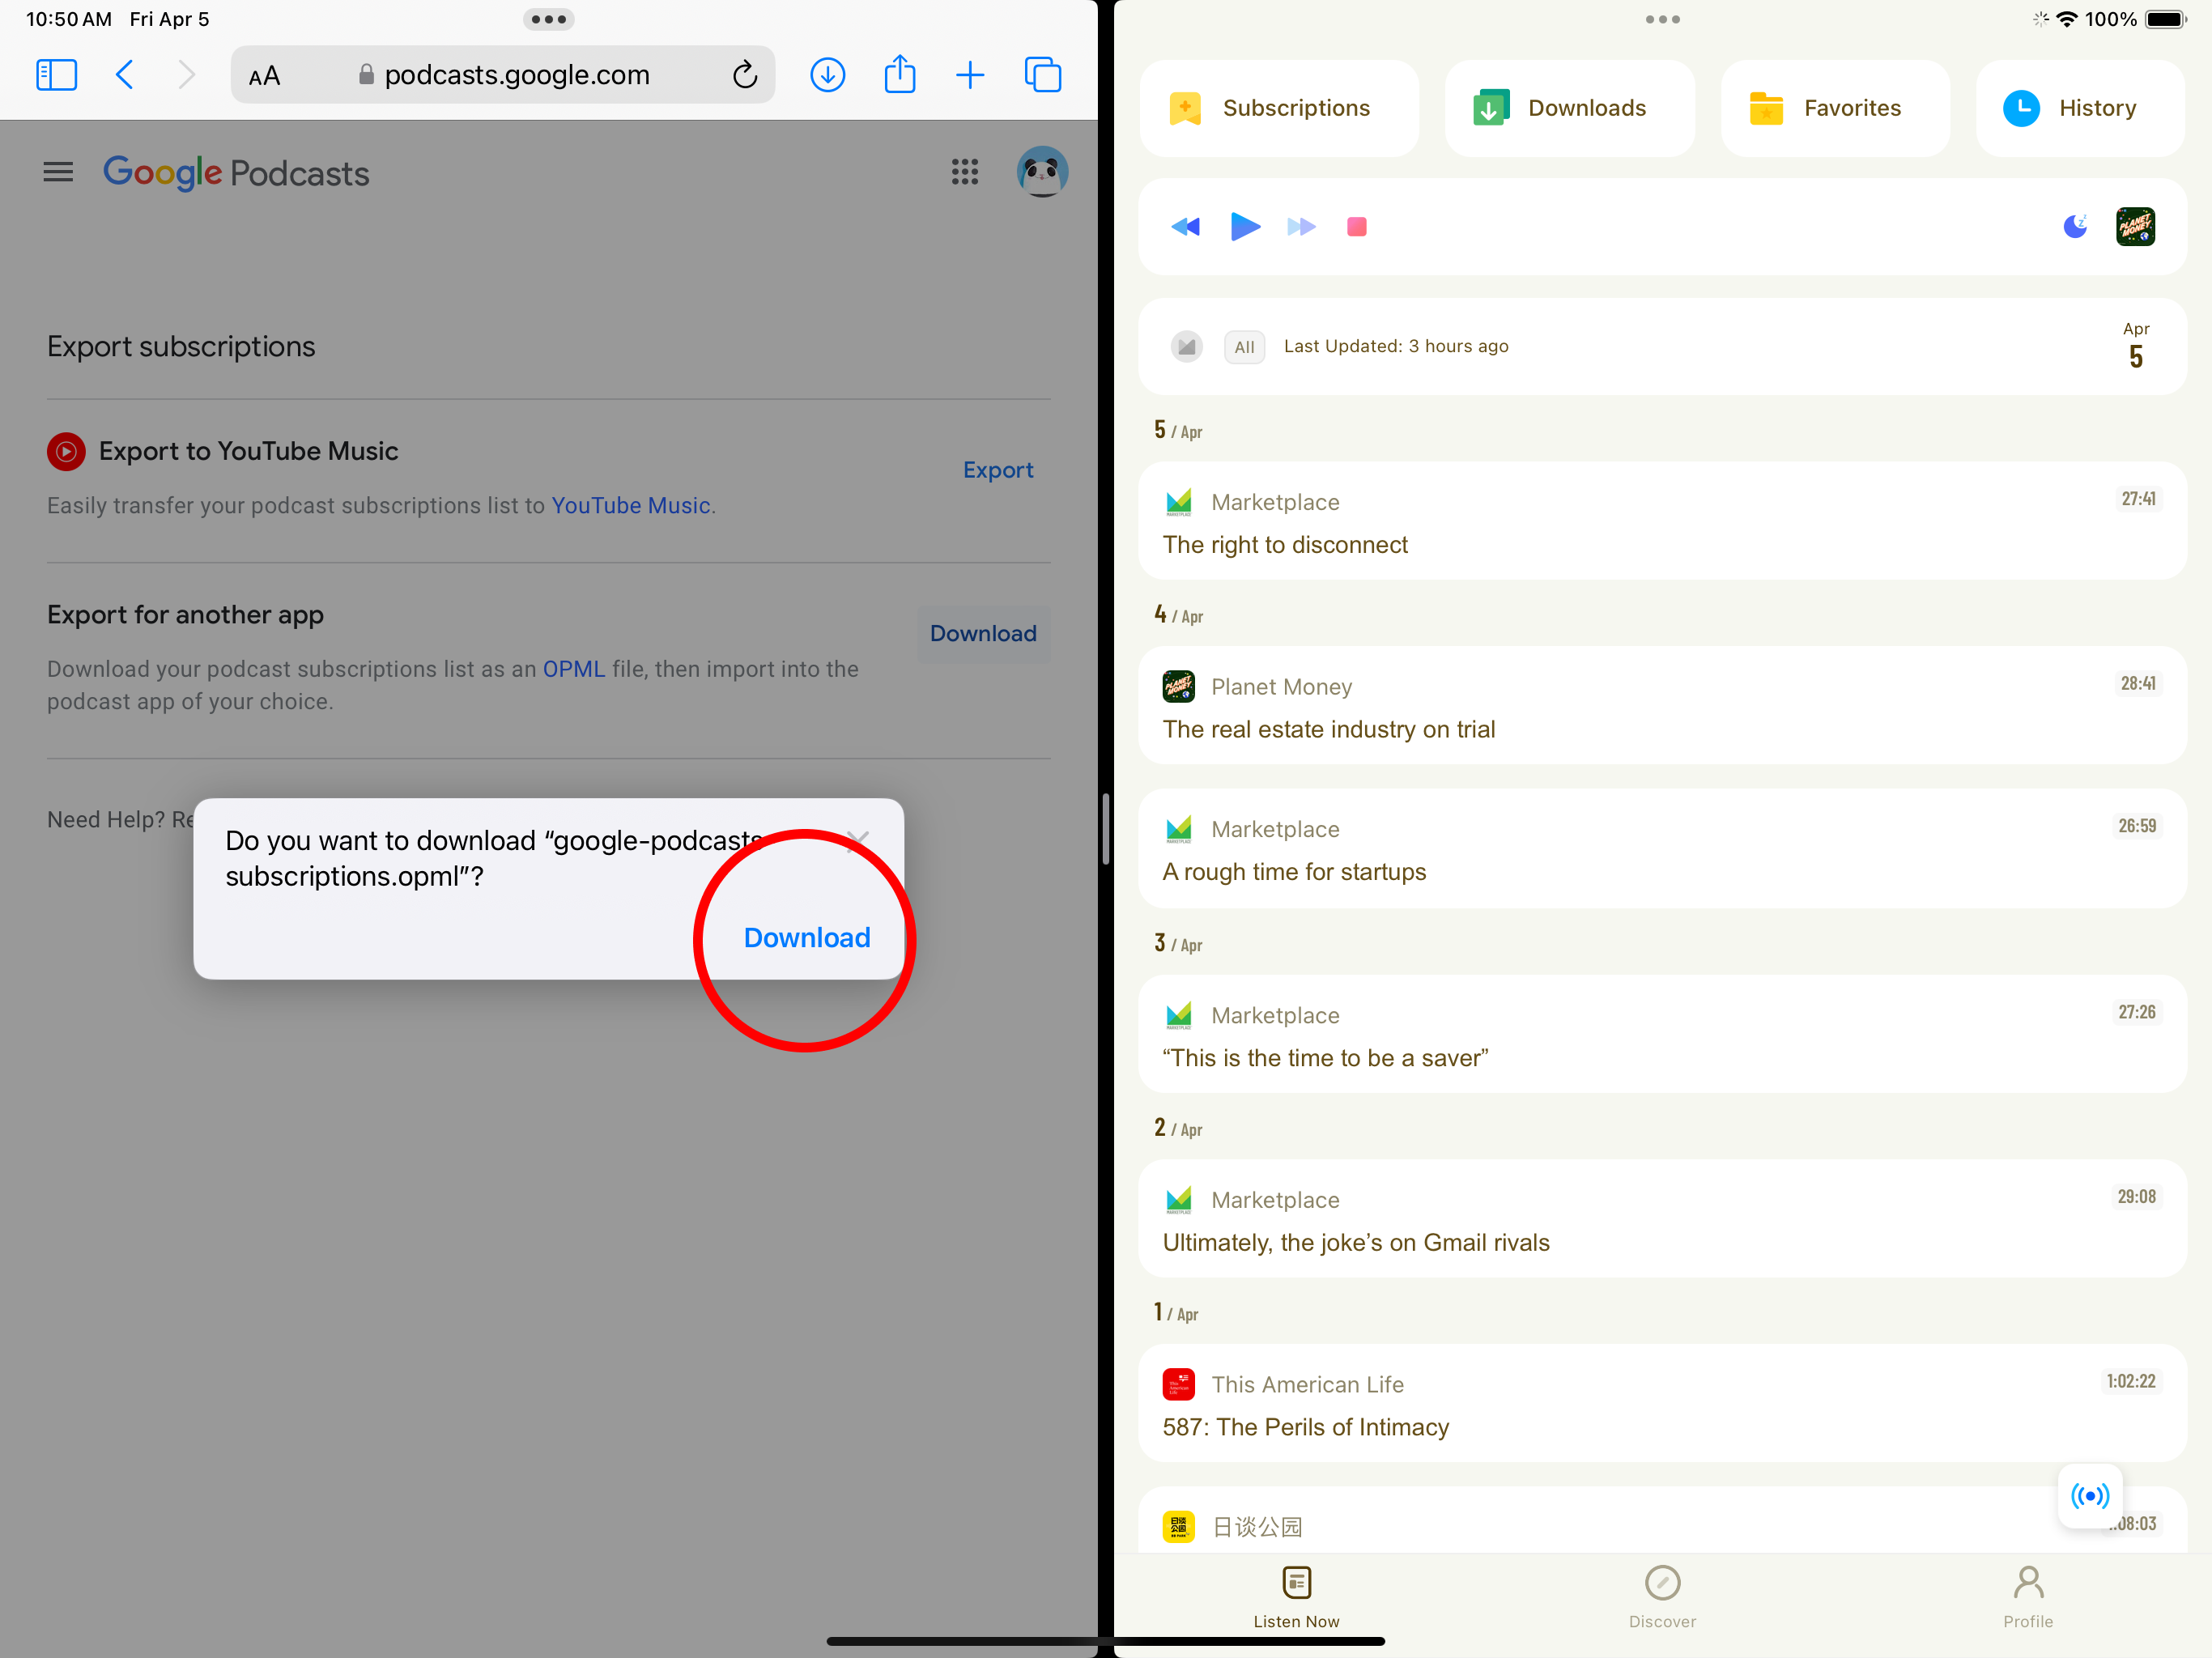Toggle the All filter chip

click(1243, 347)
